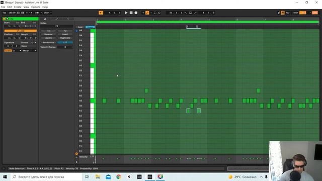Toggle the Key map mode switch
The width and height of the screenshot is (322, 181).
tap(287, 13)
